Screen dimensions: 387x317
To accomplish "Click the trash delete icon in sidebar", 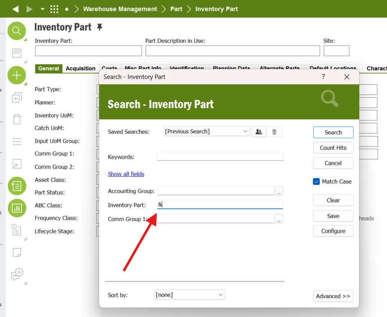I will tap(17, 119).
